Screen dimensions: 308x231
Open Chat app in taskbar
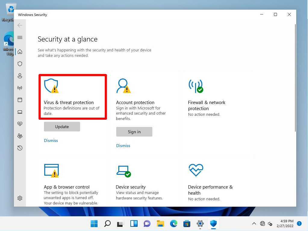tap(147, 223)
